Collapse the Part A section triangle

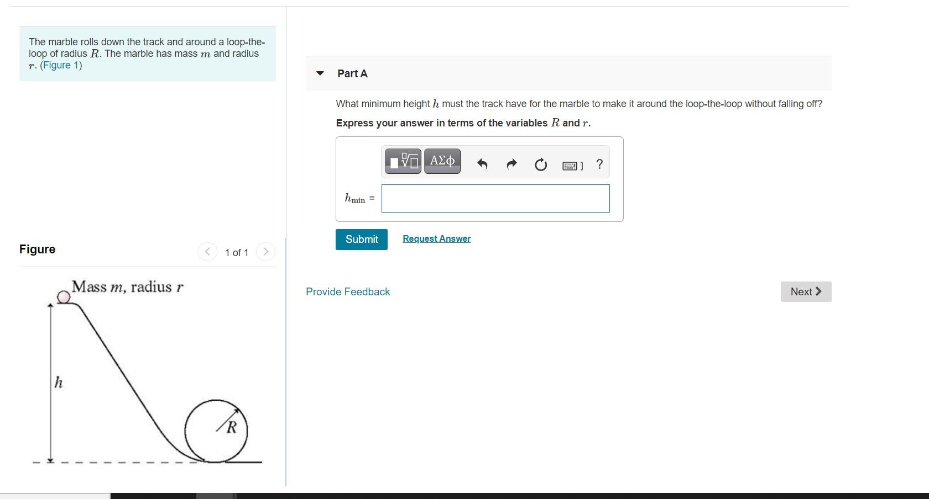click(320, 73)
